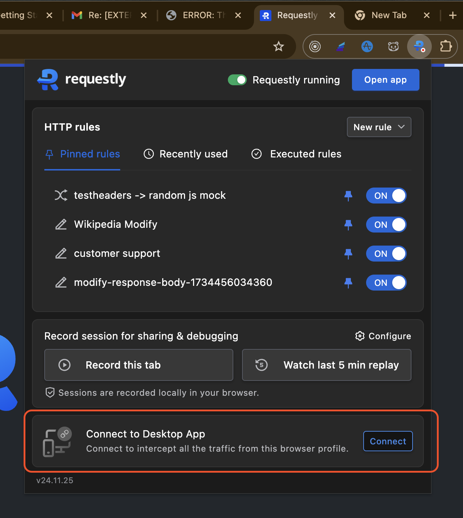This screenshot has width=463, height=518.
Task: Bookmark this page with the star icon
Action: click(278, 46)
